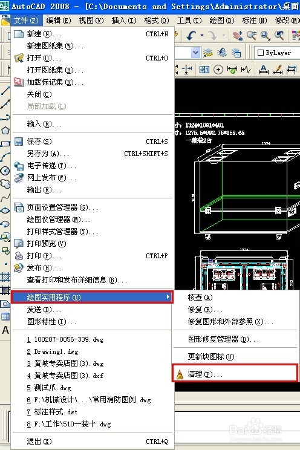Open 绘图仪管理器(M)... menu entry
Screen dimensions: 300x450
tap(93, 220)
